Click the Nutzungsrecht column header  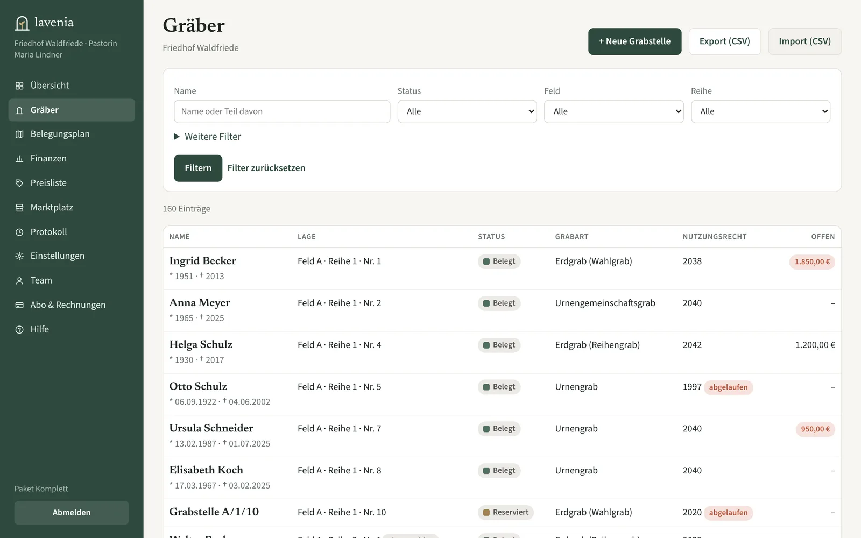[715, 237]
